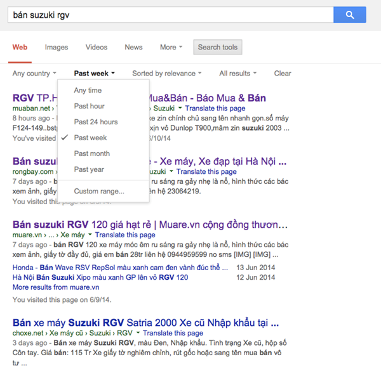Click Clear to reset search filters
Image resolution: width=381 pixels, height=378 pixels.
click(x=283, y=74)
